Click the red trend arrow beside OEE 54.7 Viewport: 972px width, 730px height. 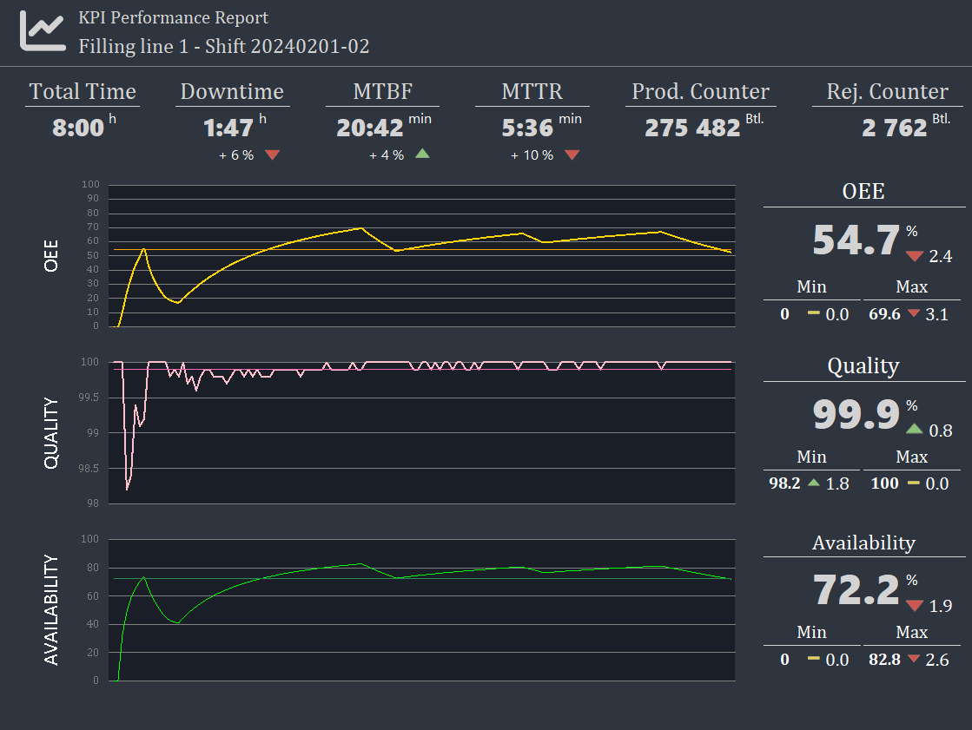[915, 256]
